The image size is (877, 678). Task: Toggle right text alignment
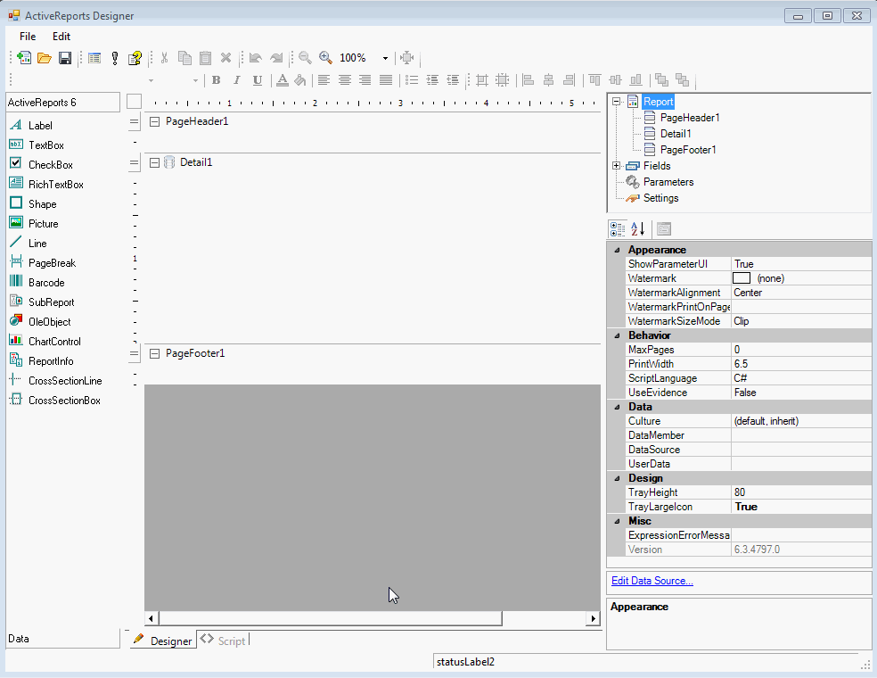[365, 80]
